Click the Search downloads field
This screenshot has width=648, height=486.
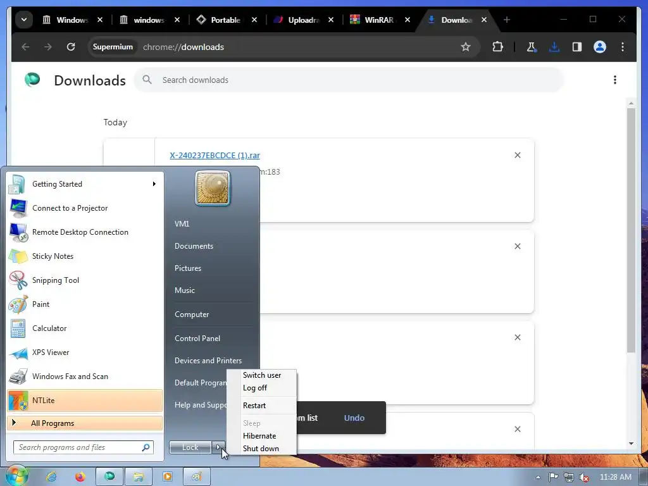pyautogui.click(x=349, y=80)
